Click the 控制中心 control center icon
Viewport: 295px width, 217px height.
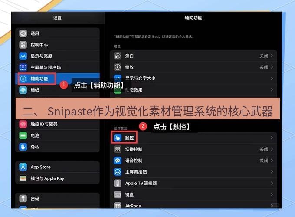[23, 45]
